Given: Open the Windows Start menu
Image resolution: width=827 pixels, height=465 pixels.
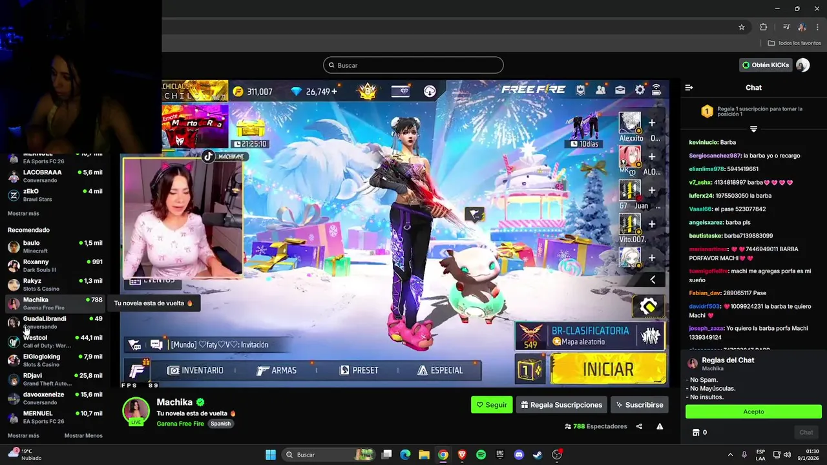Looking at the screenshot, I should (271, 455).
